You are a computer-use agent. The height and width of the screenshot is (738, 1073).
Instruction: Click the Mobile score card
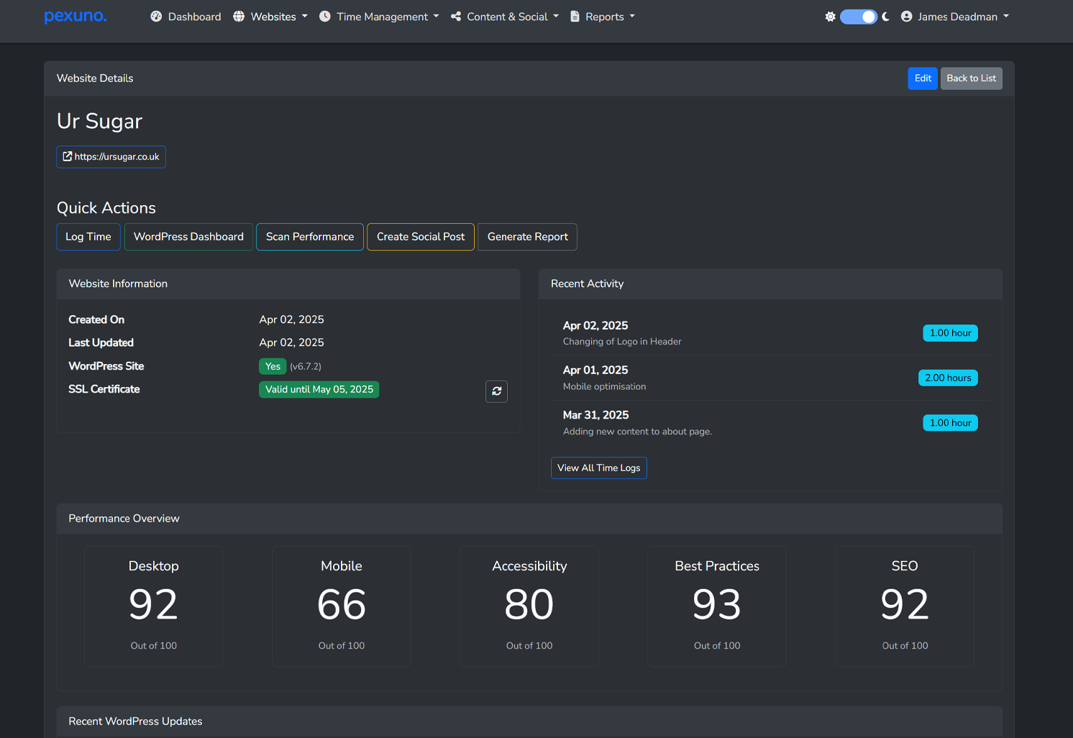pyautogui.click(x=342, y=606)
